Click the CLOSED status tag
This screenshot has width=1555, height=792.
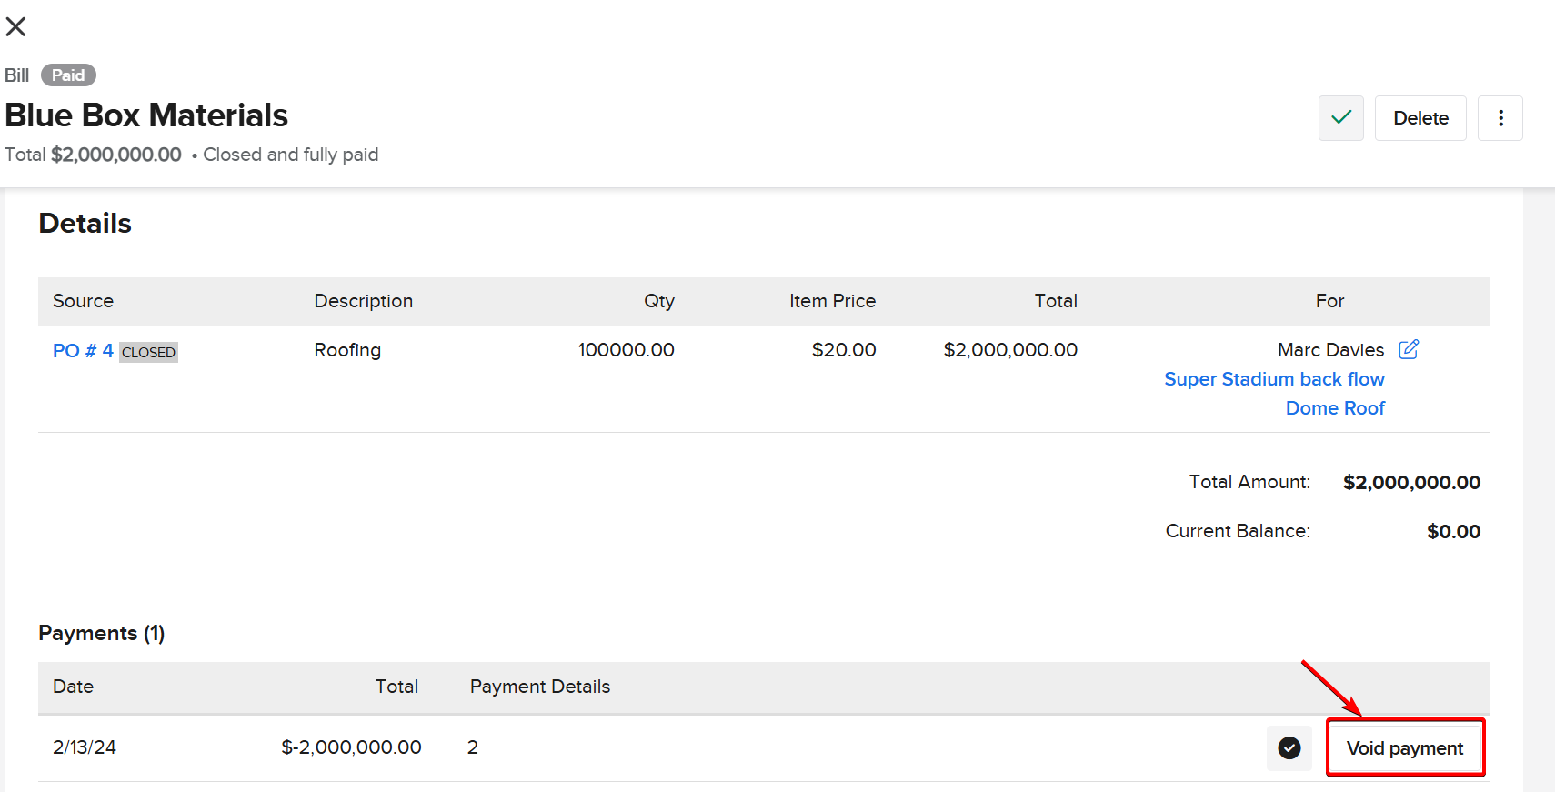(148, 353)
